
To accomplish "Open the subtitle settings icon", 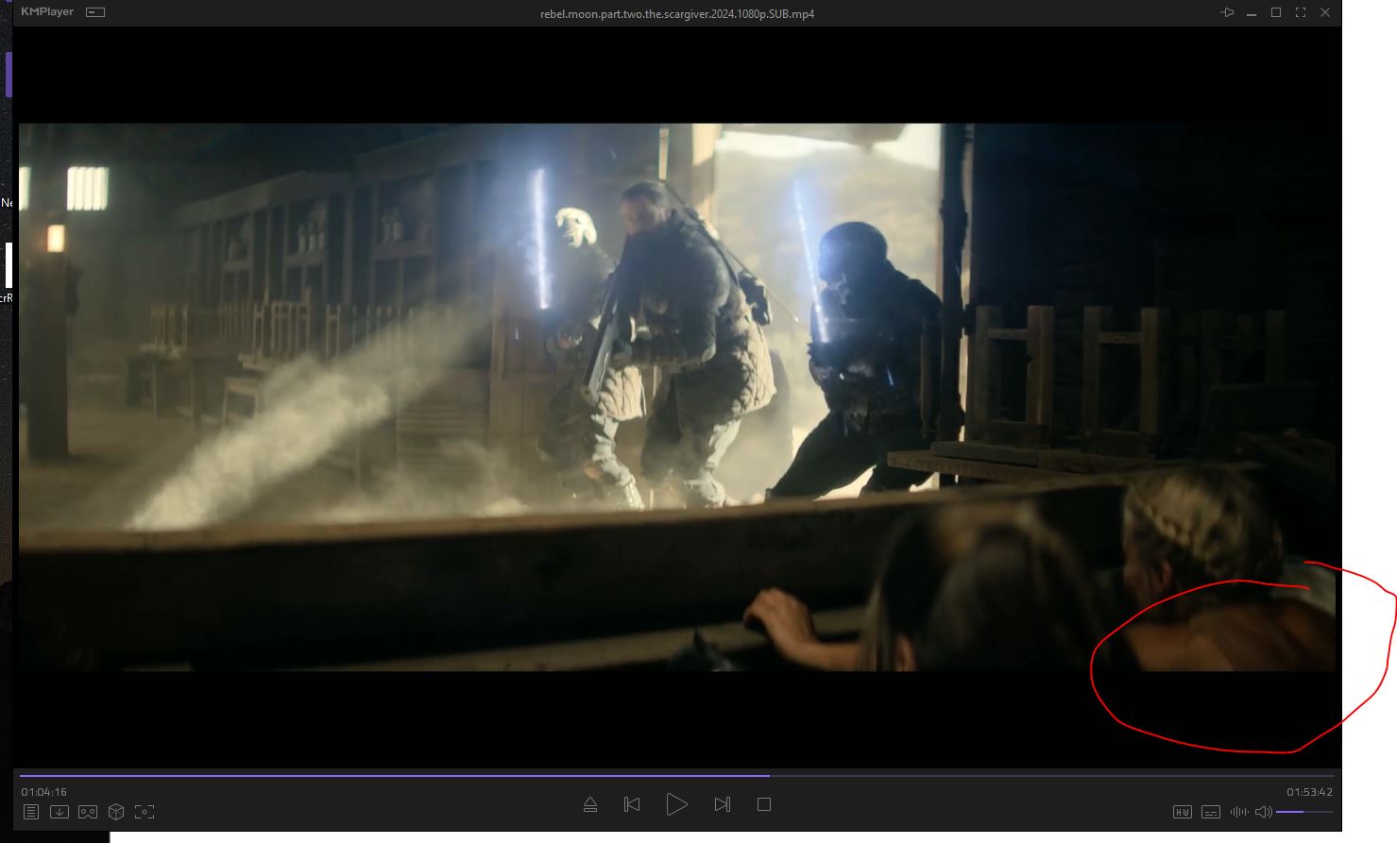I will pos(1210,812).
